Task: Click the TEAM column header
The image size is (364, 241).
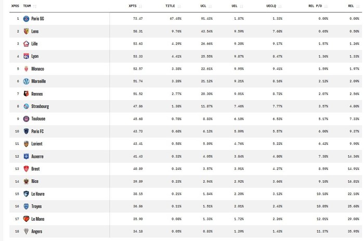Action: 27,6
